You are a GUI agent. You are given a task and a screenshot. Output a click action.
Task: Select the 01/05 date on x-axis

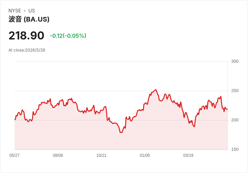(x=145, y=155)
